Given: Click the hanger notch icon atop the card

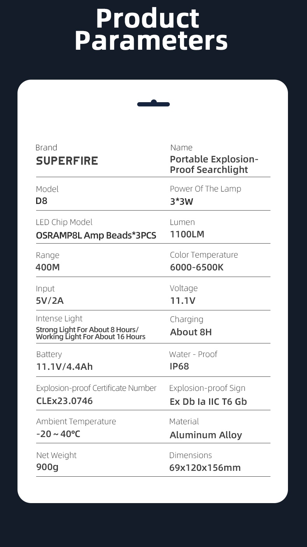Looking at the screenshot, I should (153, 104).
